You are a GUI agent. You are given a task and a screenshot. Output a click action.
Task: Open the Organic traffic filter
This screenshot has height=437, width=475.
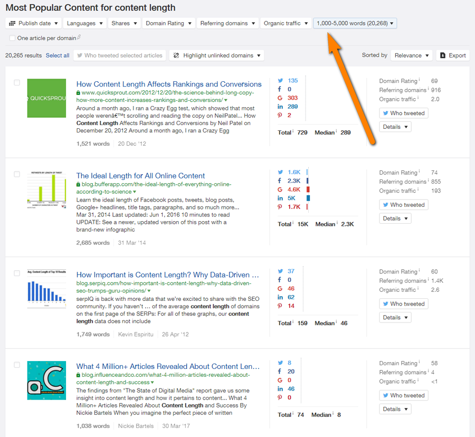[x=286, y=23]
